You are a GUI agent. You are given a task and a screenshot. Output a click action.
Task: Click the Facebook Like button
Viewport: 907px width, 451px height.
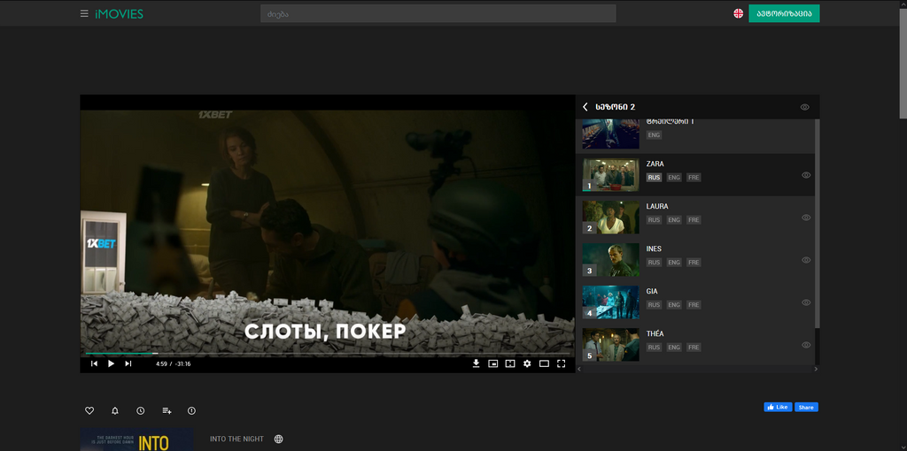[778, 407]
